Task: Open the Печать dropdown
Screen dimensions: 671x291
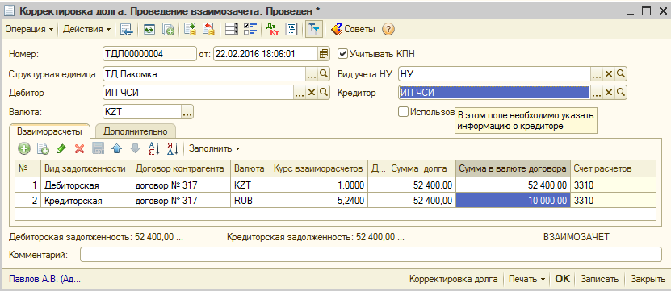Action: [526, 279]
